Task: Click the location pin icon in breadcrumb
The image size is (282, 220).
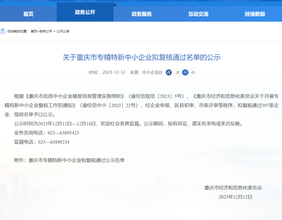Action: [x=3, y=31]
